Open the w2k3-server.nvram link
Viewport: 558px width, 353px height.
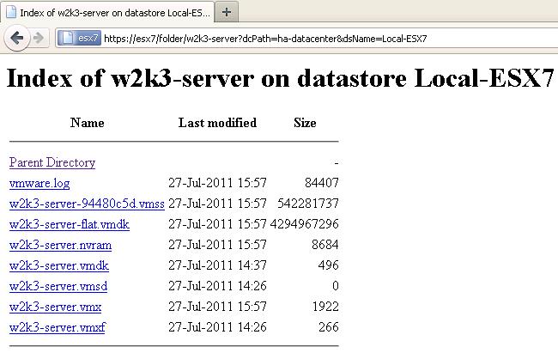pos(60,245)
